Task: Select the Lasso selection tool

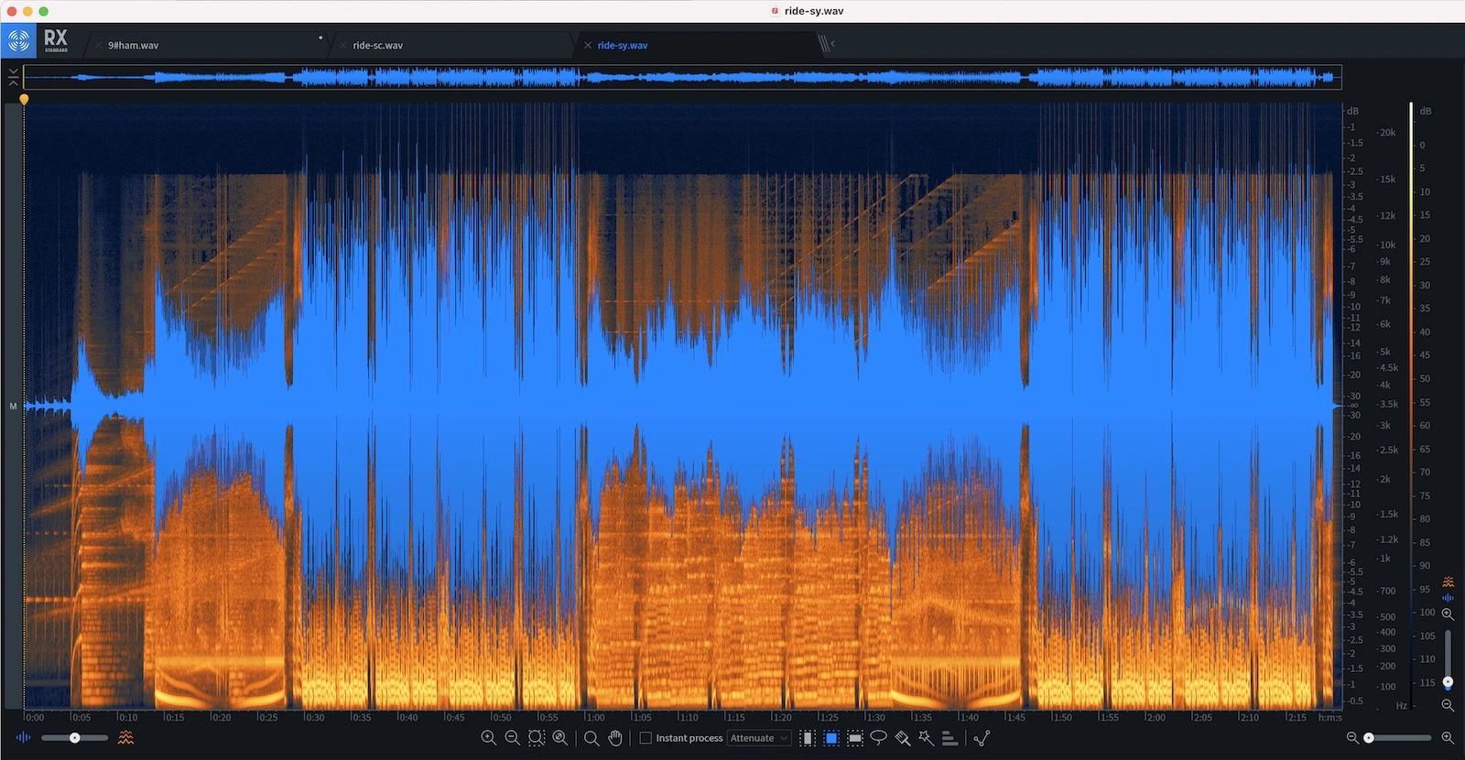Action: point(878,738)
